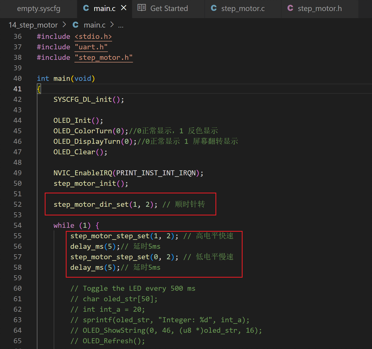Open the breadcrumb ellipsis symbol list

coord(121,26)
